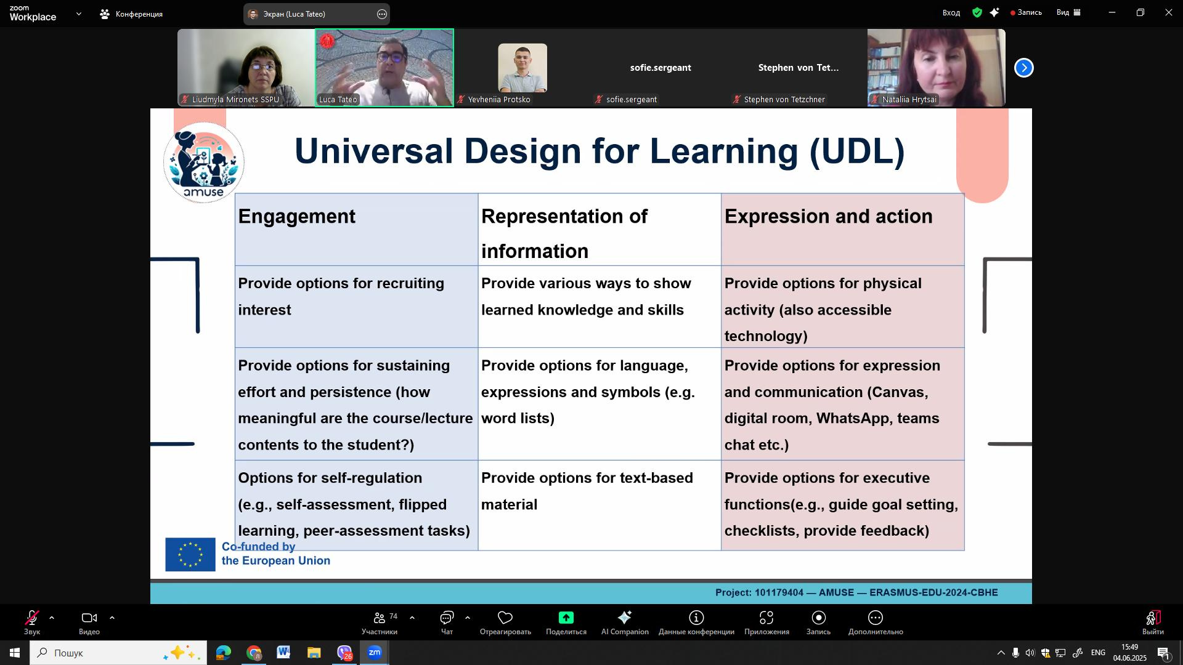Open File Explorer from taskbar
This screenshot has height=665, width=1183.
[314, 653]
